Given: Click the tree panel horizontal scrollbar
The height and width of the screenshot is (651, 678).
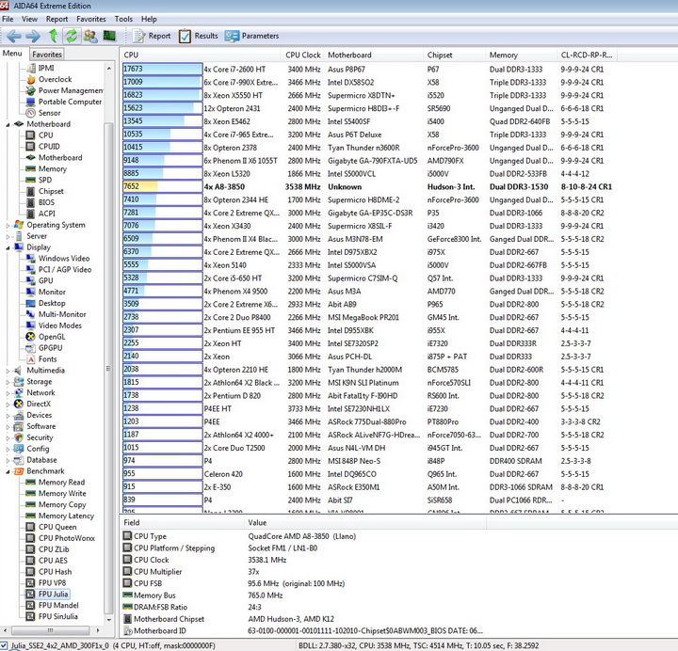Looking at the screenshot, I should click(x=51, y=630).
